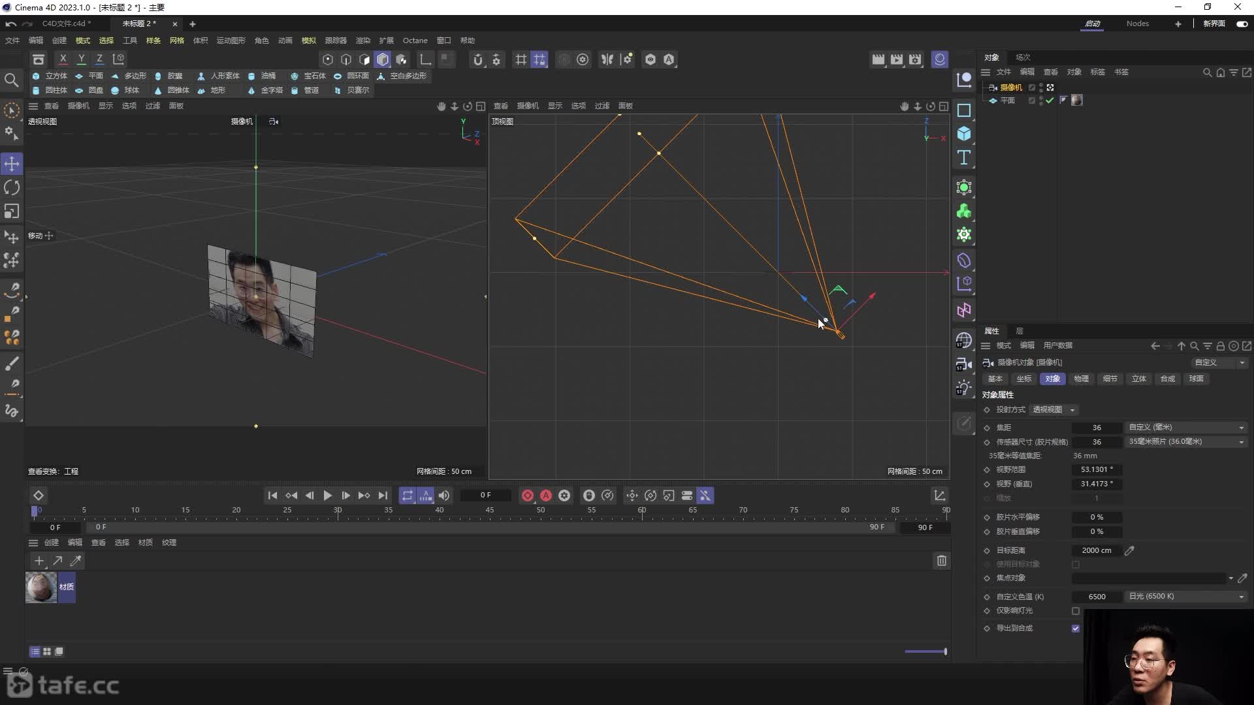Add a 金字塔 pyramid primitive

coord(266,90)
